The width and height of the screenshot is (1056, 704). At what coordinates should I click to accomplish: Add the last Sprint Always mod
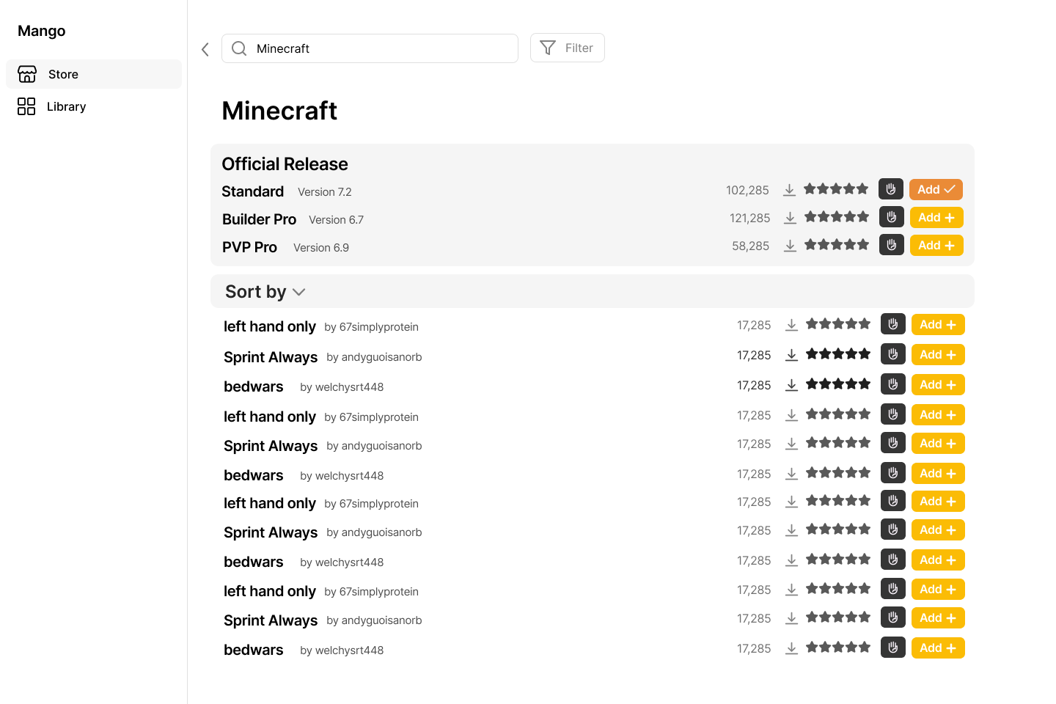coord(938,617)
